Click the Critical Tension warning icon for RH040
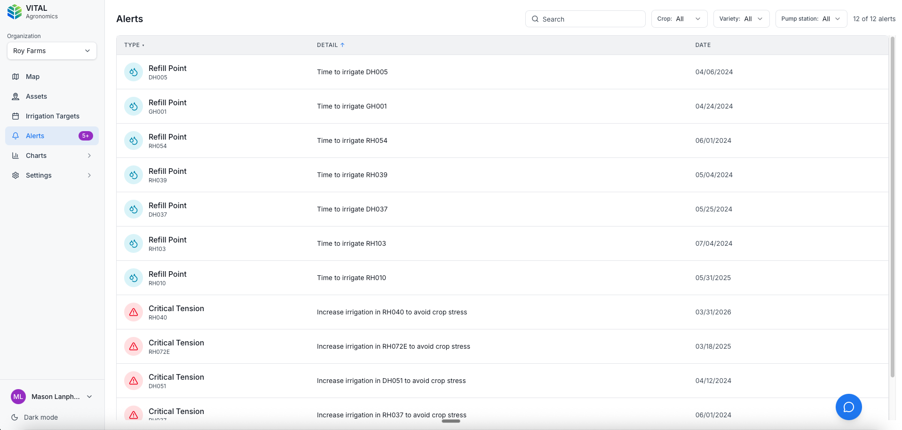Screen dimensions: 902x430 tap(134, 312)
